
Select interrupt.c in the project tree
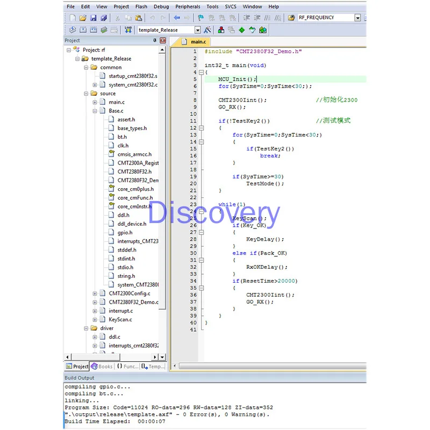(x=120, y=311)
